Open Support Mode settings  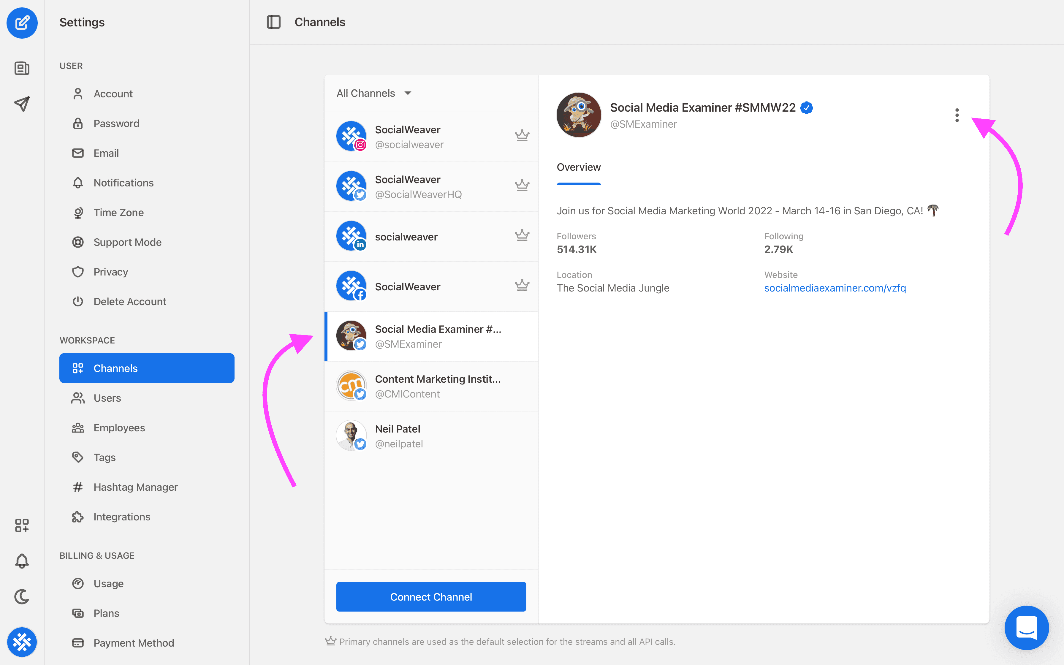click(x=147, y=242)
